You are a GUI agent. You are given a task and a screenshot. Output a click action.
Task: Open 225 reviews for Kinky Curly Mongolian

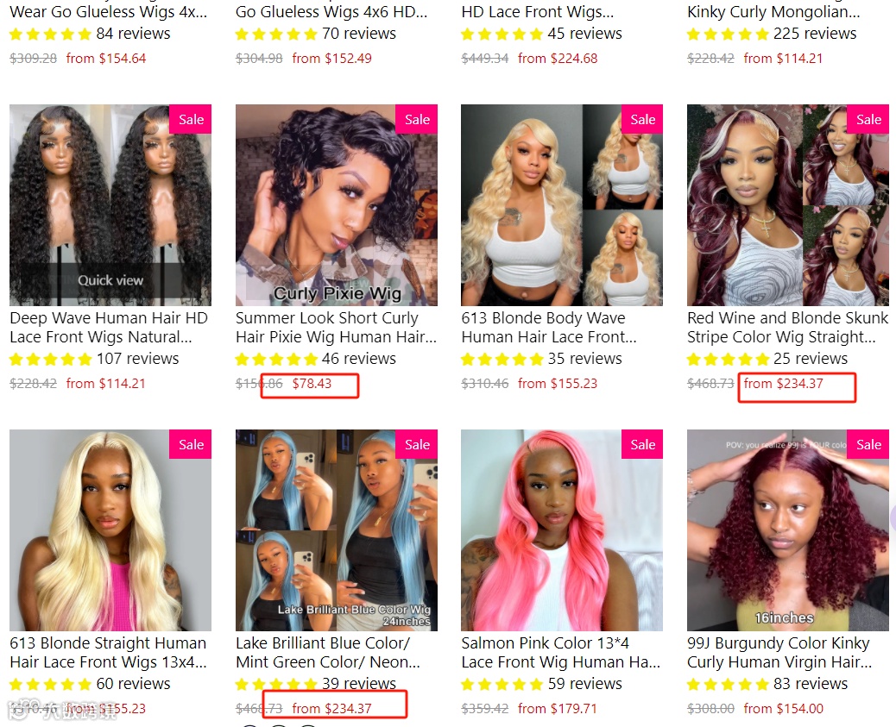(x=815, y=34)
